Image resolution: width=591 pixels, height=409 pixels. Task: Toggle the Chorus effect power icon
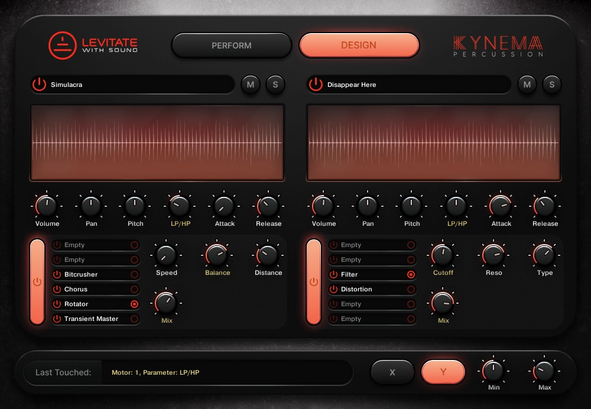point(57,290)
